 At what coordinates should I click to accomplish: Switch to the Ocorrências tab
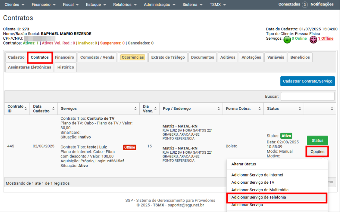tap(133, 57)
